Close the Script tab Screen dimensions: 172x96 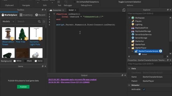[76, 10]
